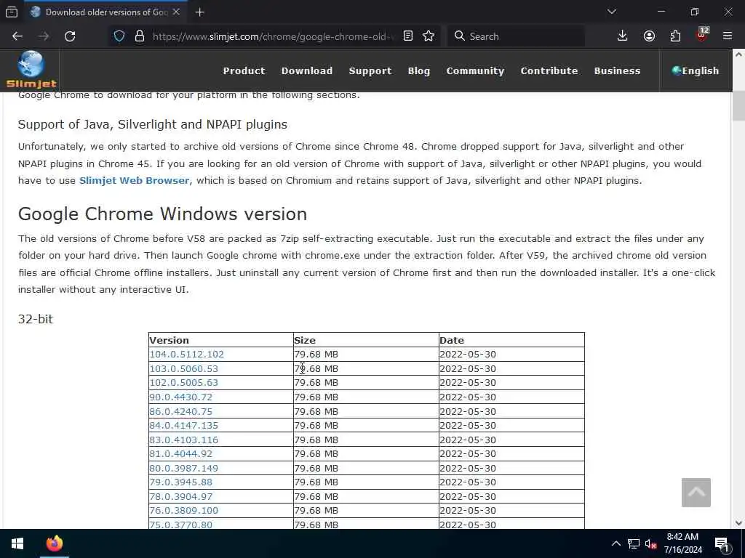
Task: Click the scrollbar down arrow
Action: (738, 523)
